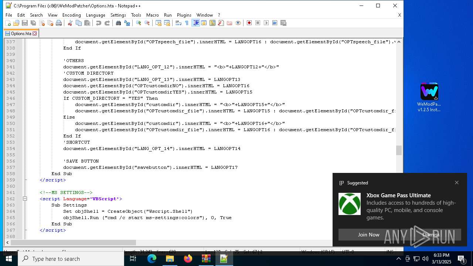Screen dimensions: 473x266
Task: Zoom out using the magnifier minus icon
Action: click(147, 23)
